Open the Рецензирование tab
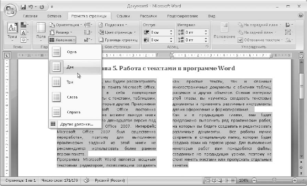The image size is (307, 186). 182,16
